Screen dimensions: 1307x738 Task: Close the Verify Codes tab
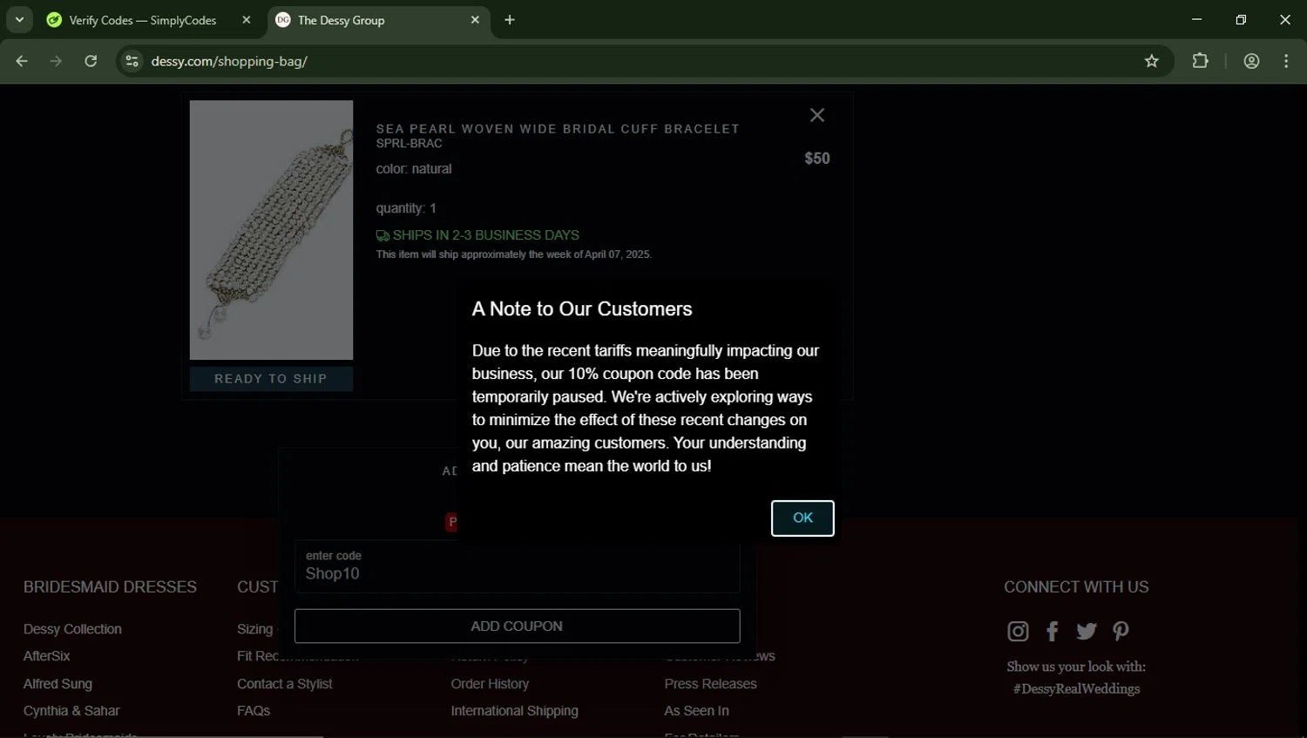[x=247, y=20]
